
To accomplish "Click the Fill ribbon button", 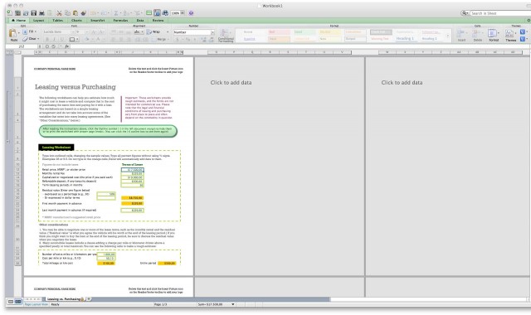I will point(30,31).
